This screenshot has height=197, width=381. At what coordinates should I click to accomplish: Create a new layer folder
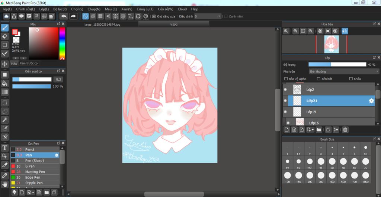coord(319,130)
